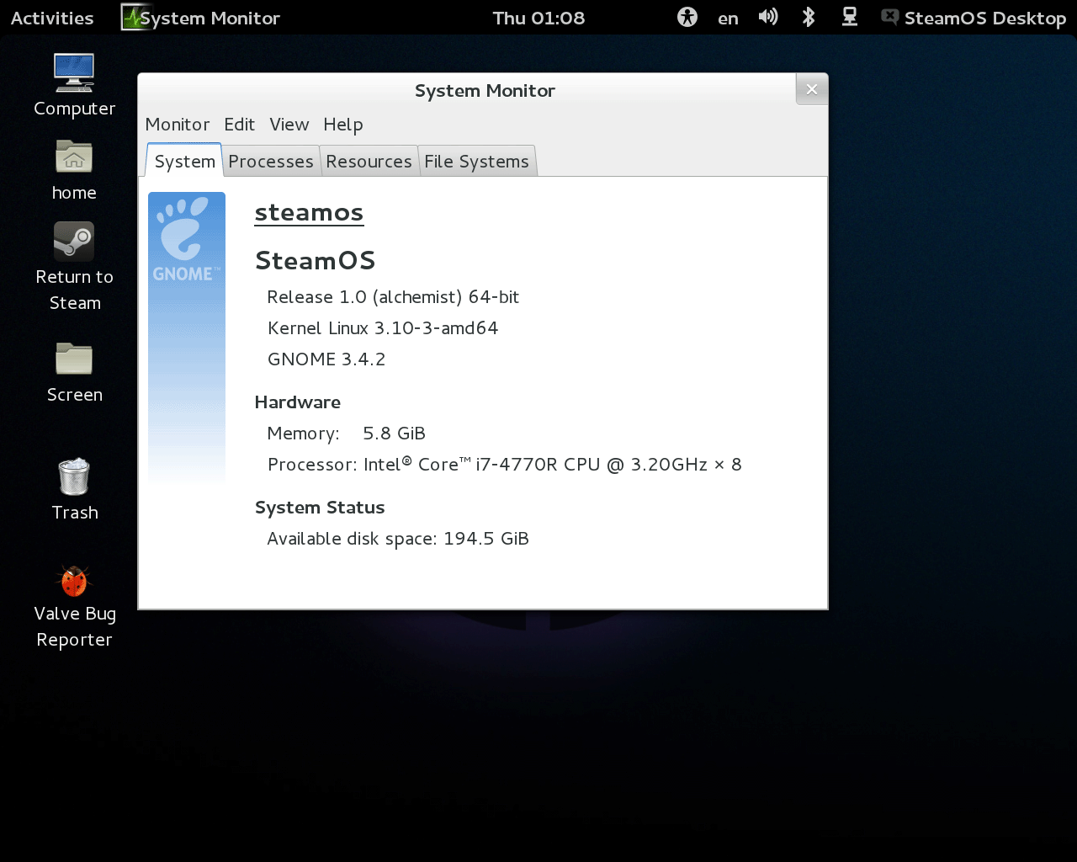Click the SteamOS distribution title
1077x862 pixels.
315,260
